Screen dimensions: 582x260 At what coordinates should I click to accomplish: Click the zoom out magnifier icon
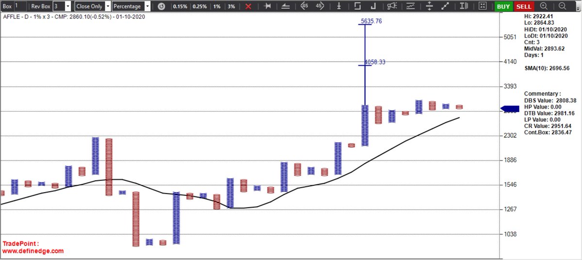(x=563, y=6)
